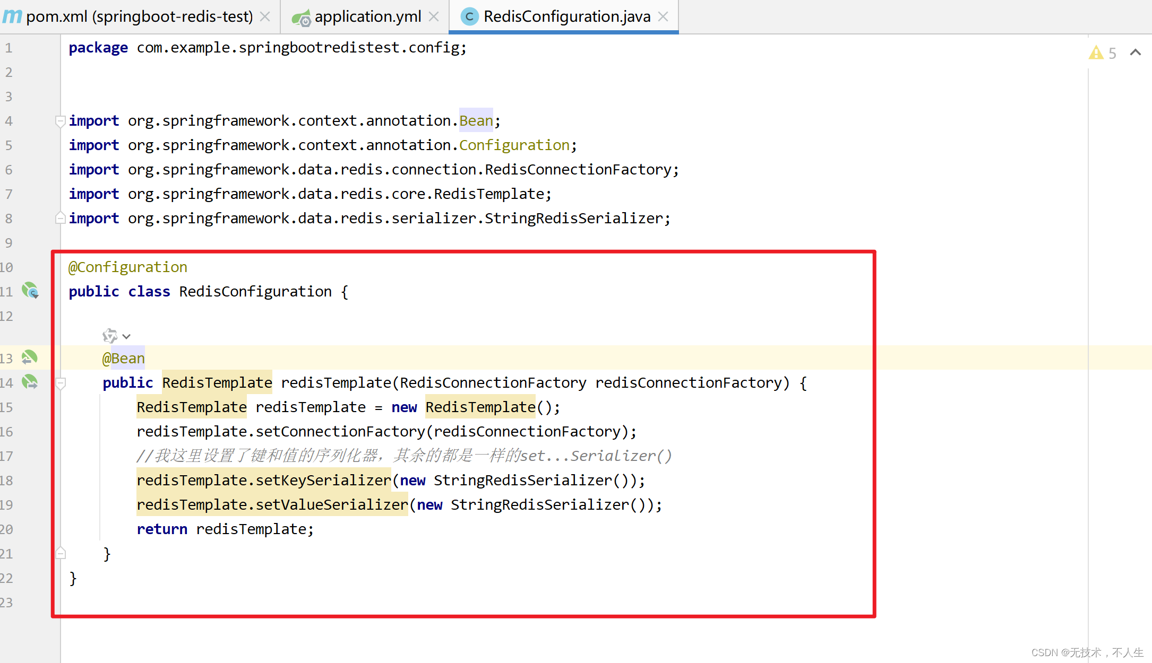The image size is (1152, 663).
Task: Click the Spring config icon on application.yml tab
Action: pos(301,18)
